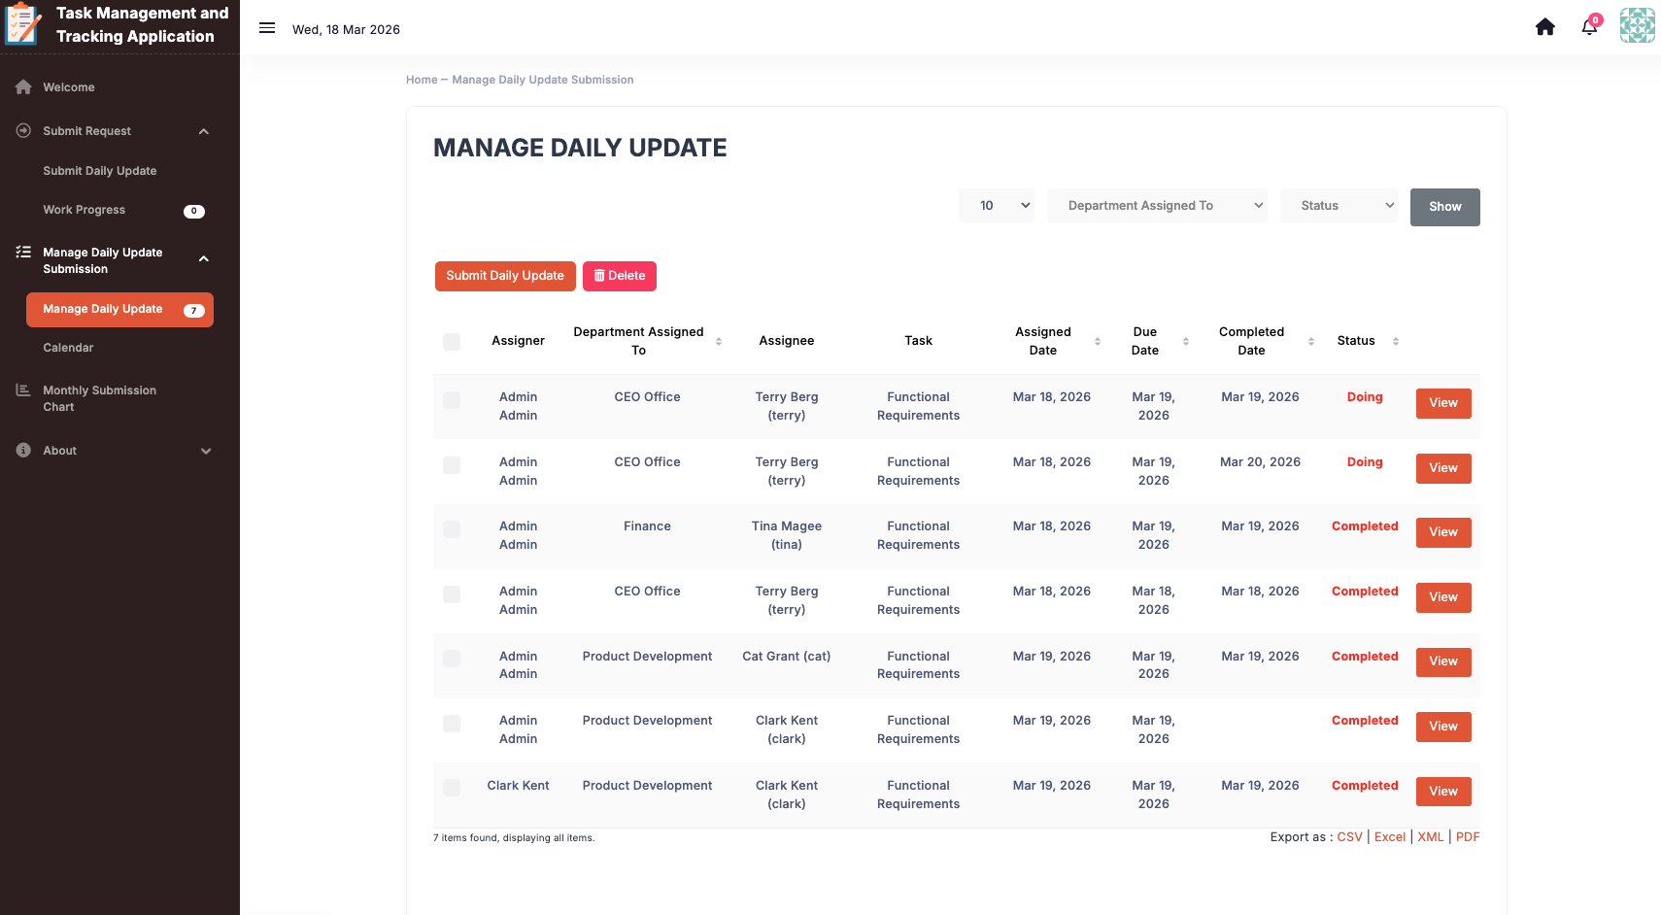Image resolution: width=1661 pixels, height=915 pixels.
Task: Click the red Delete button
Action: [x=619, y=276]
